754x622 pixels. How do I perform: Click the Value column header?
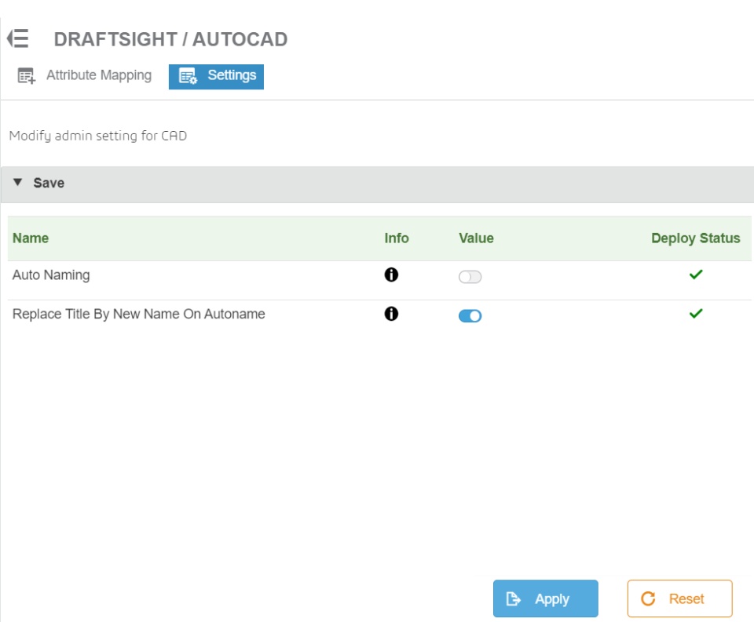476,238
